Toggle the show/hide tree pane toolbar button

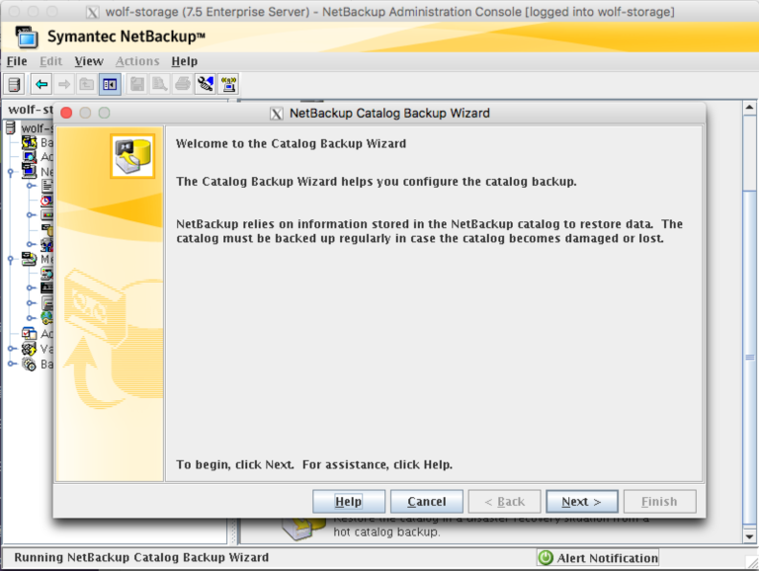[x=110, y=85]
